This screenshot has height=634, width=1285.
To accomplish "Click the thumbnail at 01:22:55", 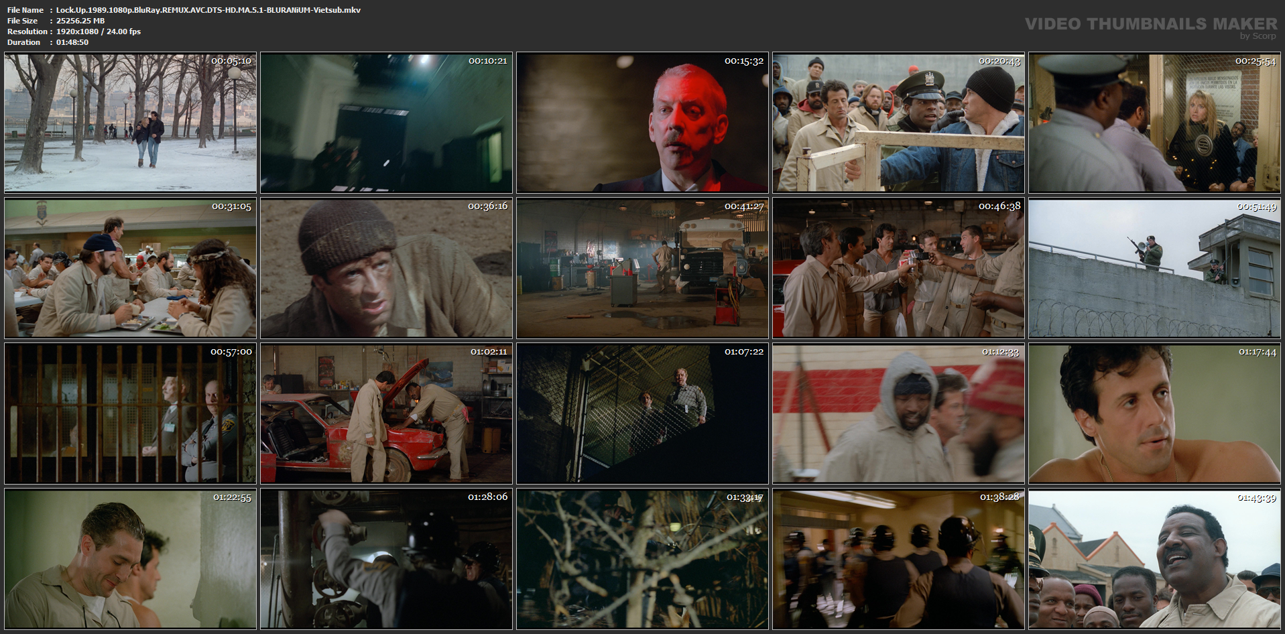I will click(130, 559).
